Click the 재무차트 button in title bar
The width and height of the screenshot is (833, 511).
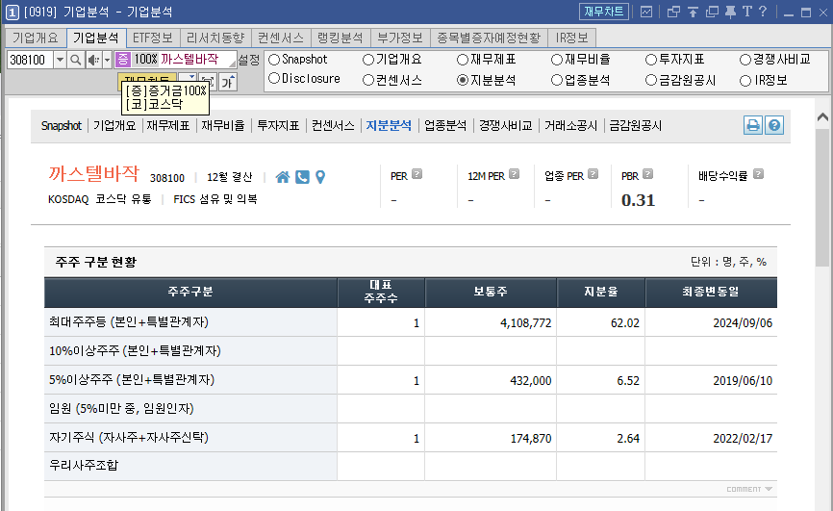pos(604,12)
